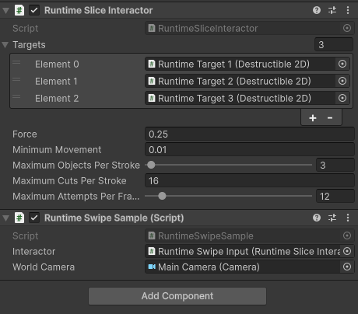Open help for Runtime Swipe Sample
The image size is (358, 314).
point(317,218)
